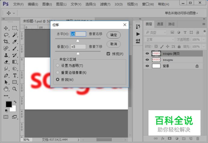
Task: Select the History Brush tool
Action: coord(15,55)
